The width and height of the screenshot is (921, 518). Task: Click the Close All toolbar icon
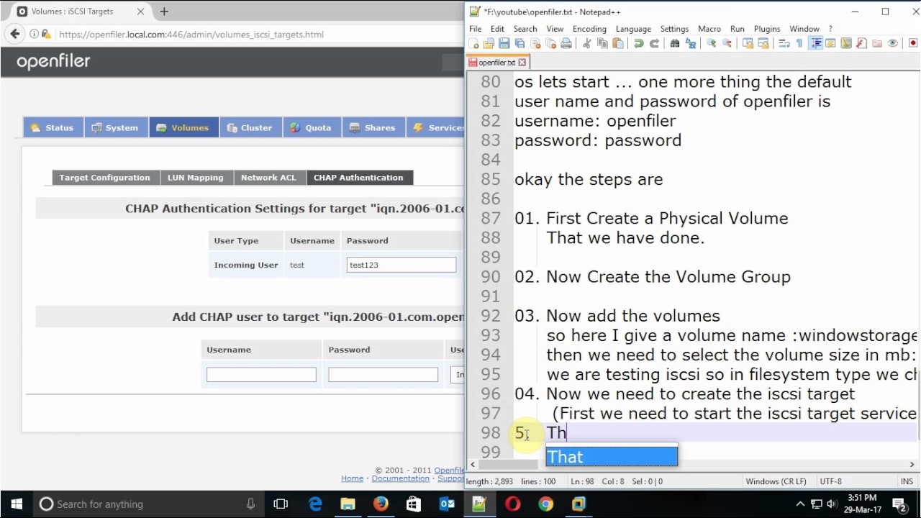pyautogui.click(x=550, y=43)
